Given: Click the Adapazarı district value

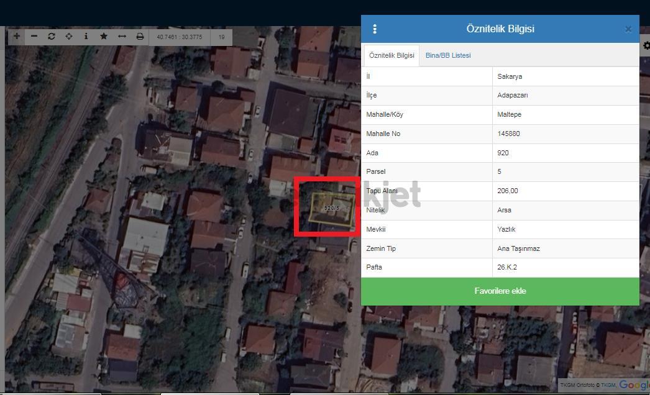Looking at the screenshot, I should point(513,95).
